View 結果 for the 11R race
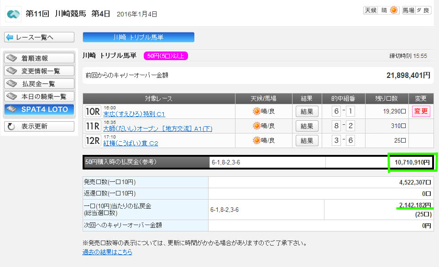 (x=307, y=126)
